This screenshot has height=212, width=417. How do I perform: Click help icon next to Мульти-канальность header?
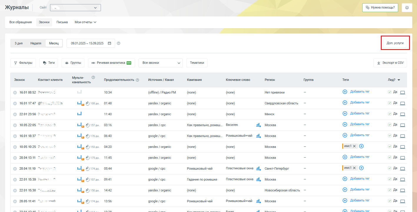(93, 77)
